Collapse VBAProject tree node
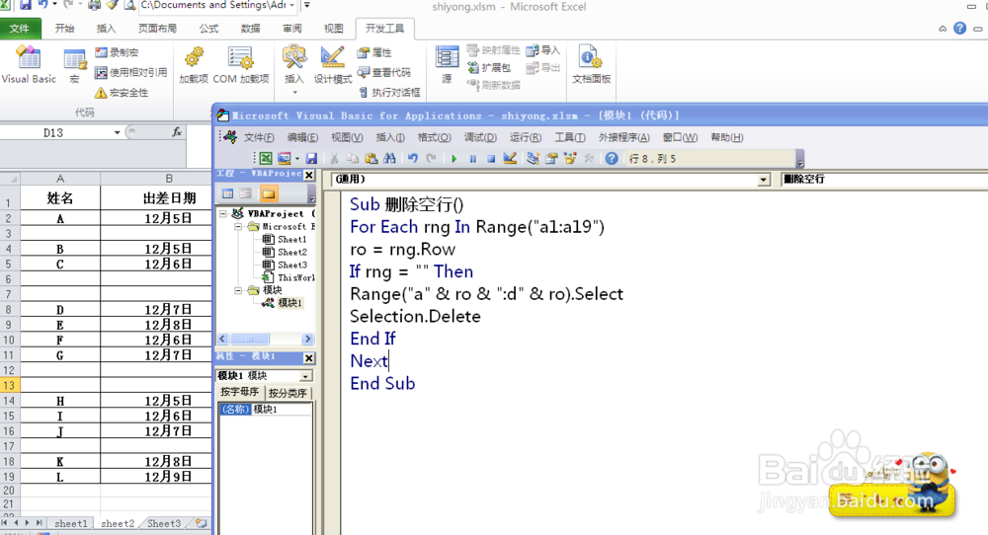Image resolution: width=988 pixels, height=535 pixels. [x=223, y=214]
